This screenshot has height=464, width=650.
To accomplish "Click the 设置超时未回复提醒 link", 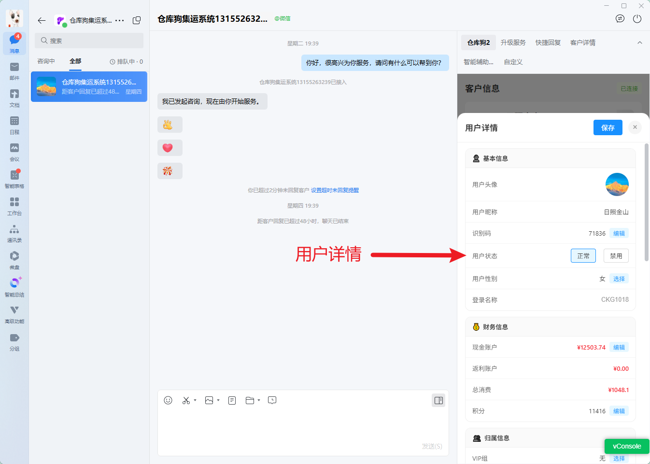I will [x=335, y=190].
